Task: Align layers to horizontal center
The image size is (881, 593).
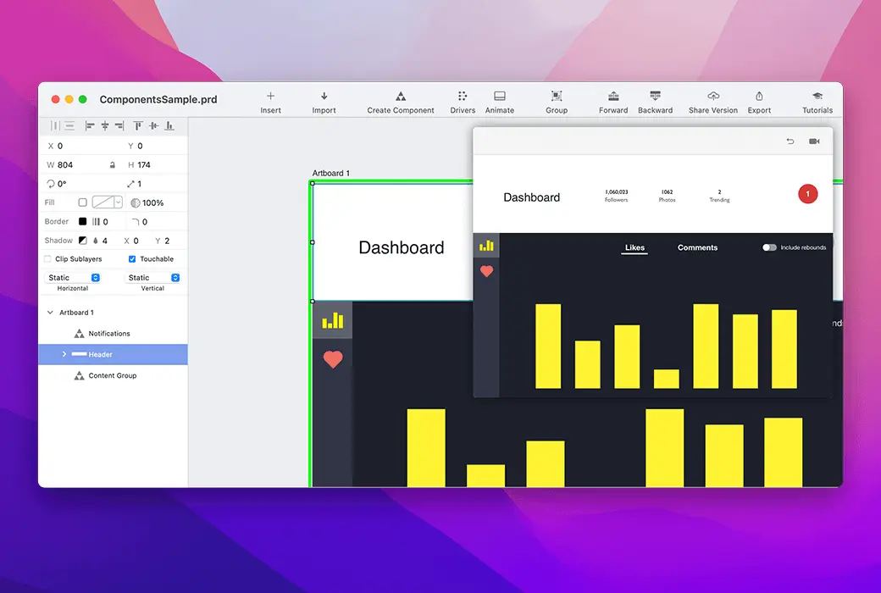Action: [105, 126]
